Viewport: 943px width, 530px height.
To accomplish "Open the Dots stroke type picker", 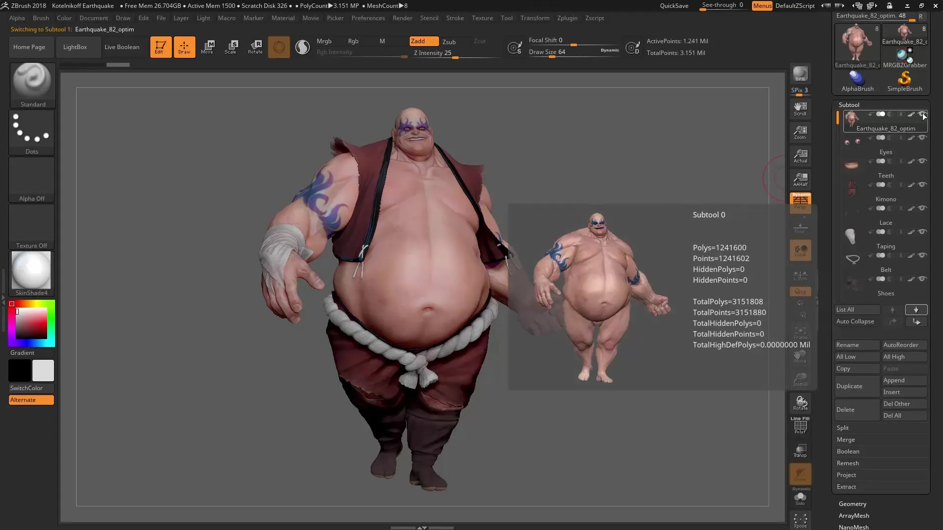I will 31,132.
